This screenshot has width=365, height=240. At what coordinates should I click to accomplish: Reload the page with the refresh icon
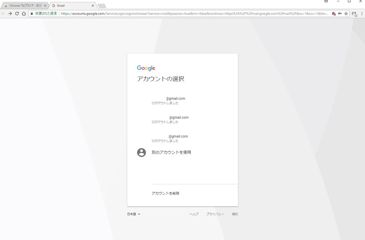[17, 14]
